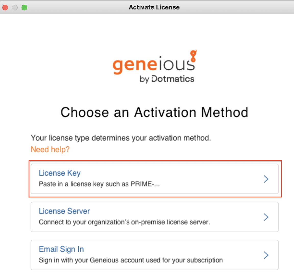This screenshot has height=279, width=294.
Task: Open the Need help link
Action: 50,149
